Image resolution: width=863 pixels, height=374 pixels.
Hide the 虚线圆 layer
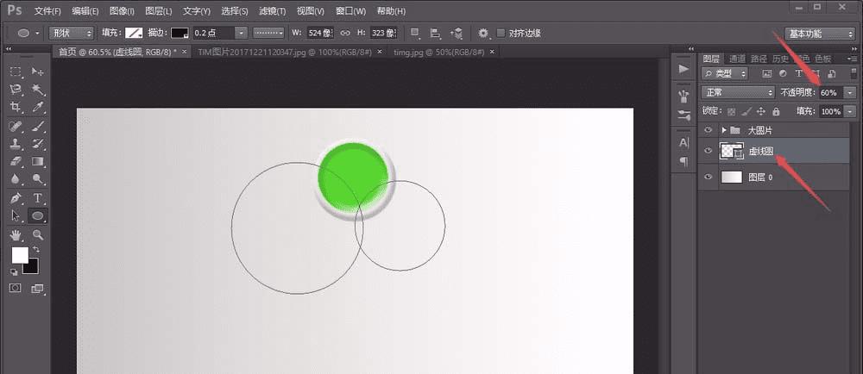coord(709,150)
